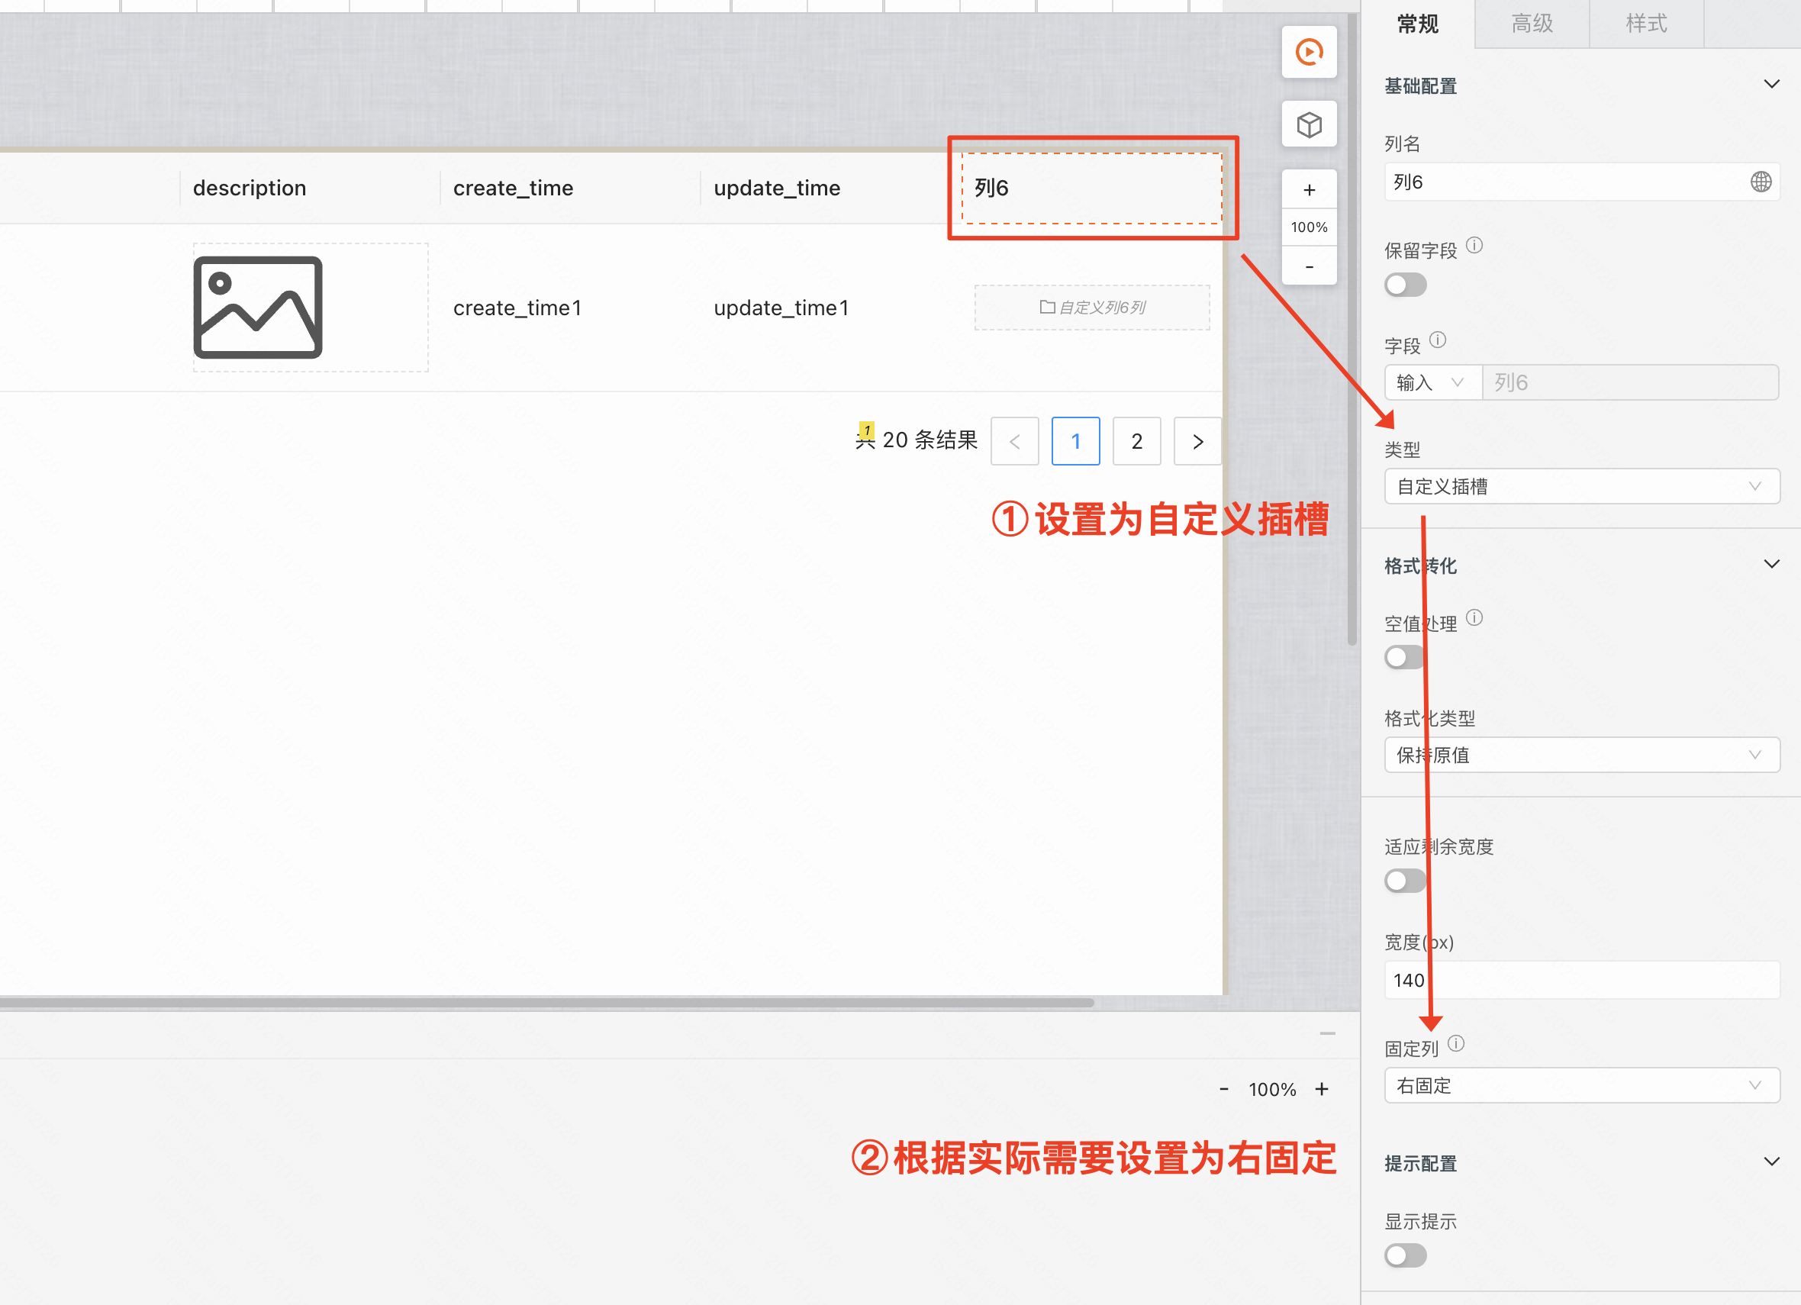1801x1305 pixels.
Task: Click the 自定义列6列 slot placeholder
Action: pyautogui.click(x=1092, y=308)
